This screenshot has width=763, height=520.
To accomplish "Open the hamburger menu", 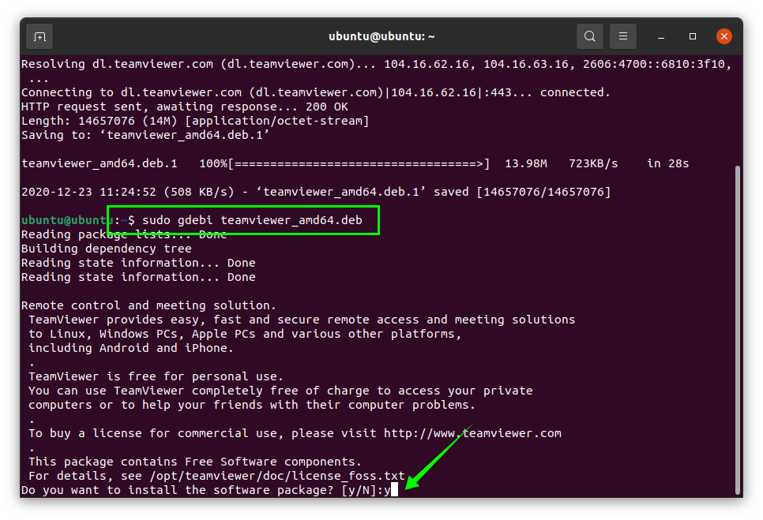I will coord(623,36).
